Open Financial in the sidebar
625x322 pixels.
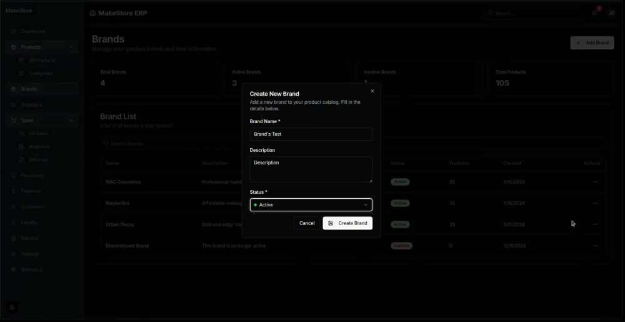pyautogui.click(x=42, y=191)
